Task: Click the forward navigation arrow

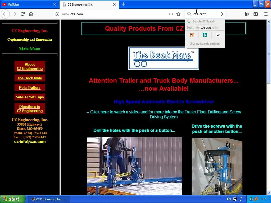Action: click(14, 14)
